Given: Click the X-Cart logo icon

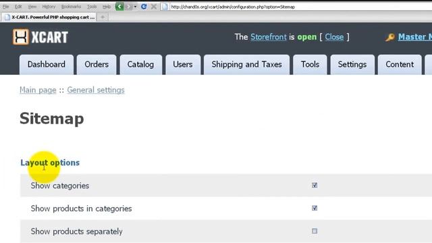Looking at the screenshot, I should click(x=21, y=36).
